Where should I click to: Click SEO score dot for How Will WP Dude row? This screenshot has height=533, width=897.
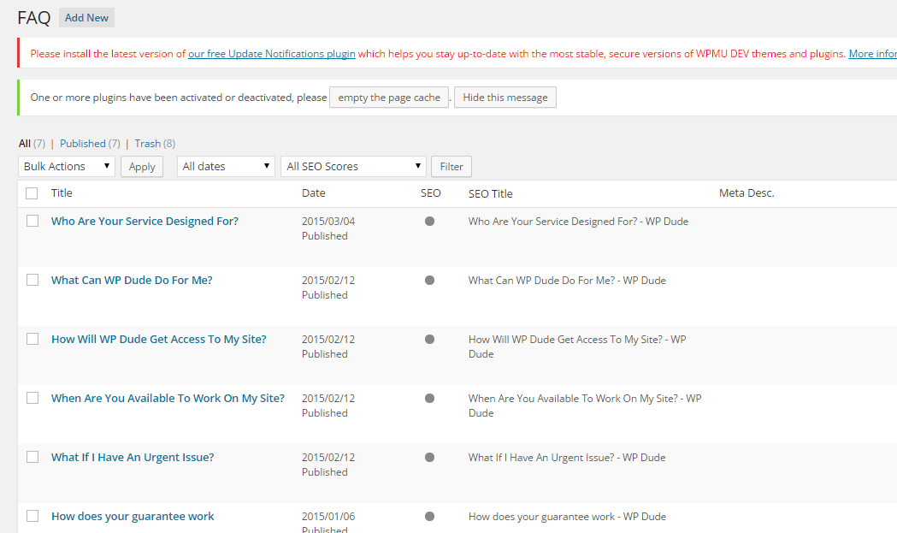429,339
